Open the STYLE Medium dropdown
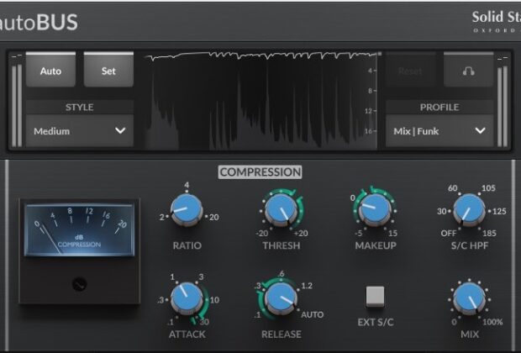 pyautogui.click(x=80, y=131)
